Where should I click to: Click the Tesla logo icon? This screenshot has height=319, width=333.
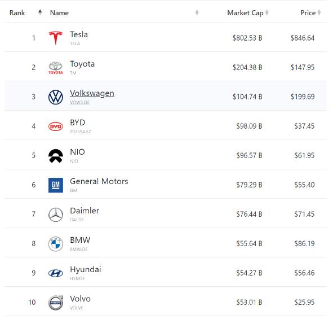pos(56,38)
